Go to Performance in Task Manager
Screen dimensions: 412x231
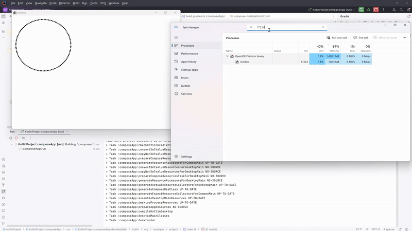click(197, 54)
